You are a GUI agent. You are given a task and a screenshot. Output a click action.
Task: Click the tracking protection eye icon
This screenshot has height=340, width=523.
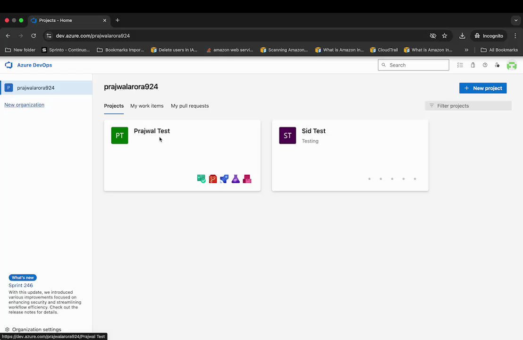click(x=433, y=36)
